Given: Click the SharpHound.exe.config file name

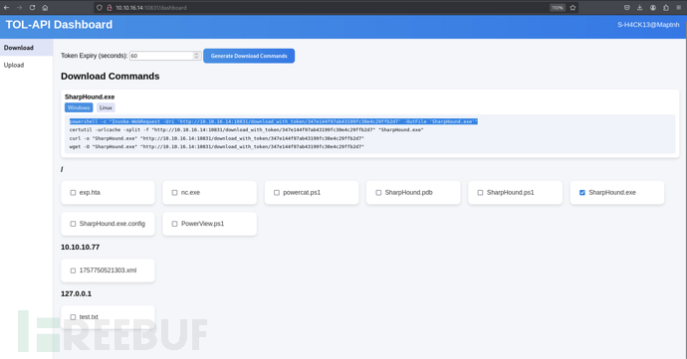Looking at the screenshot, I should click(113, 224).
